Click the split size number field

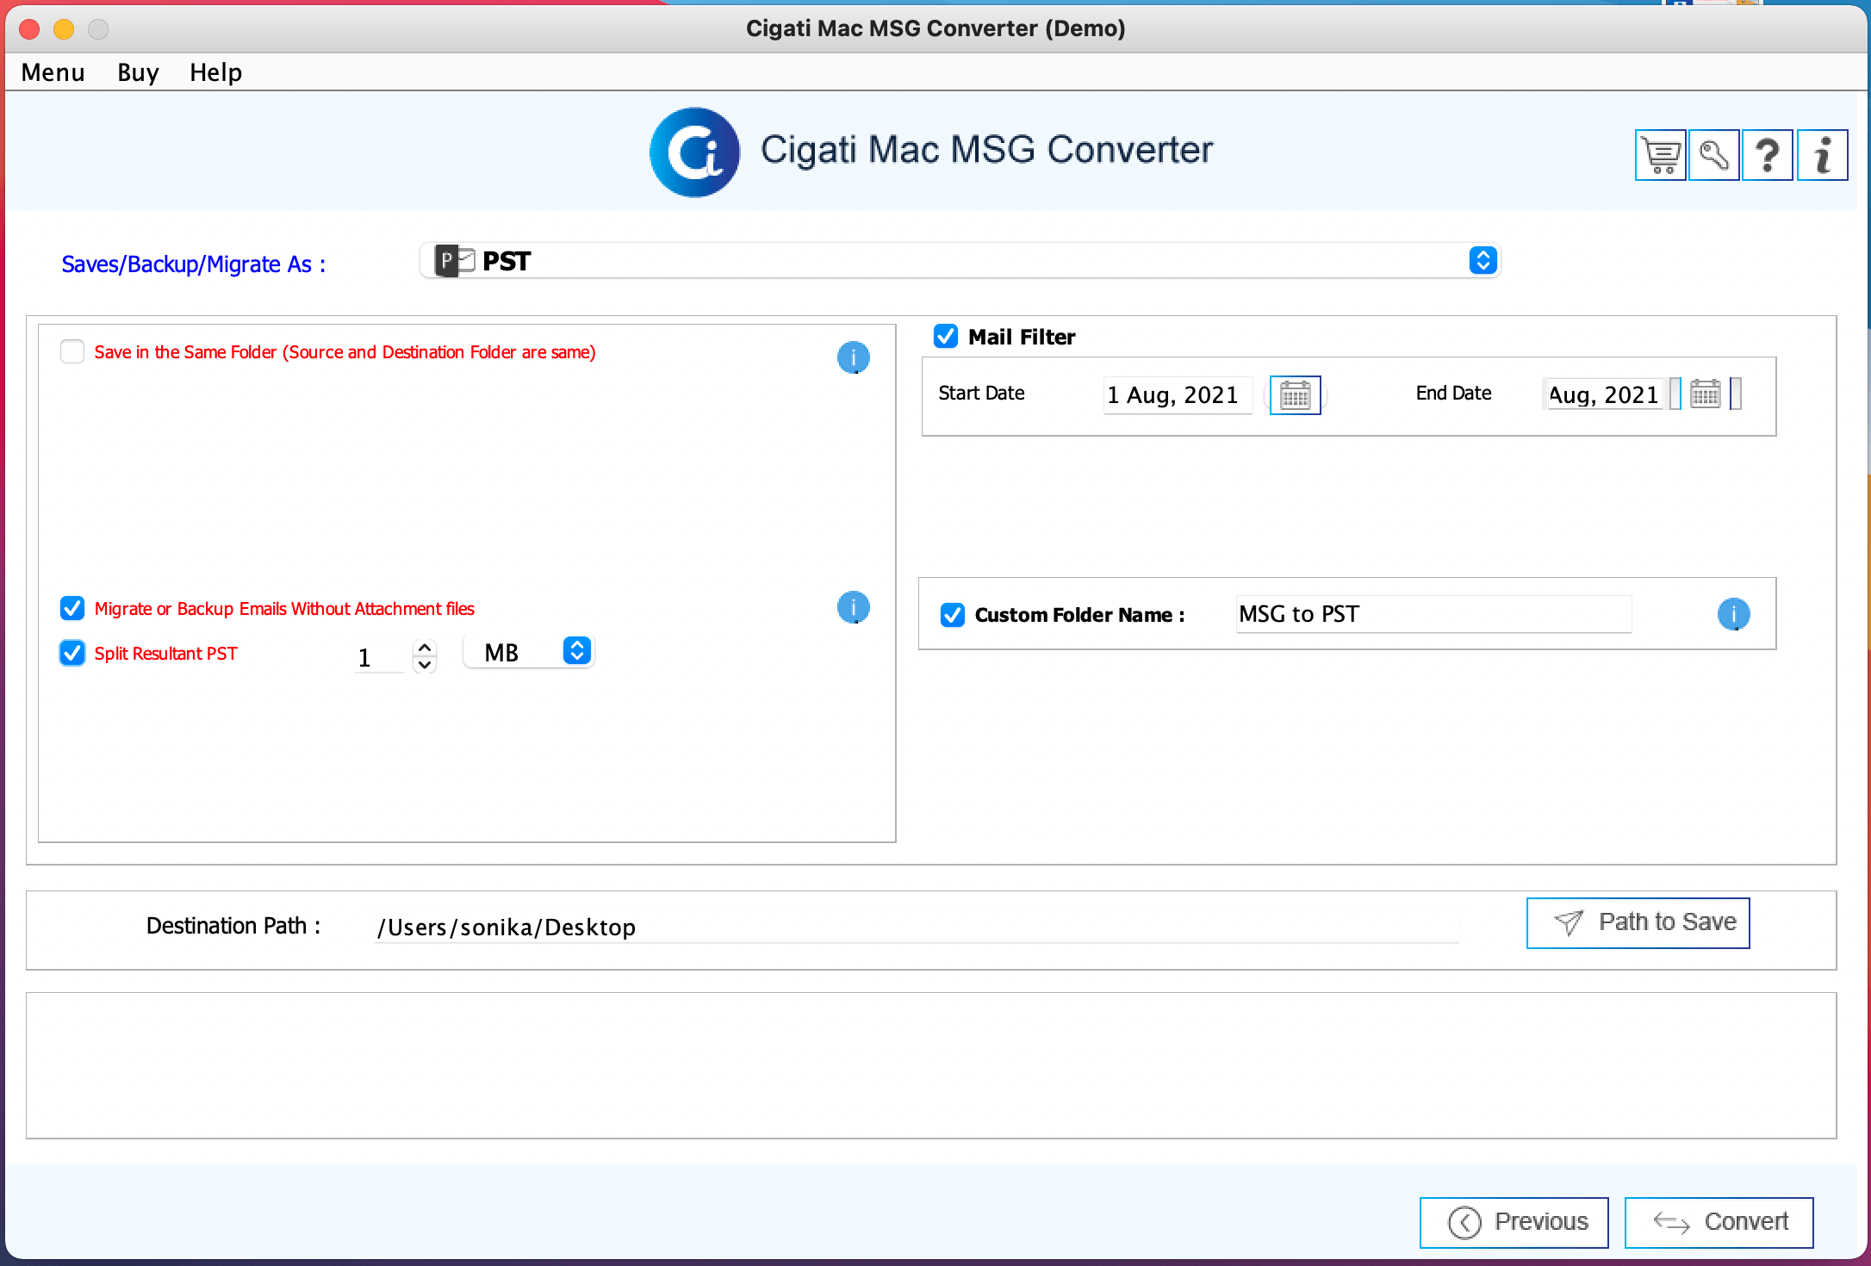(x=379, y=657)
